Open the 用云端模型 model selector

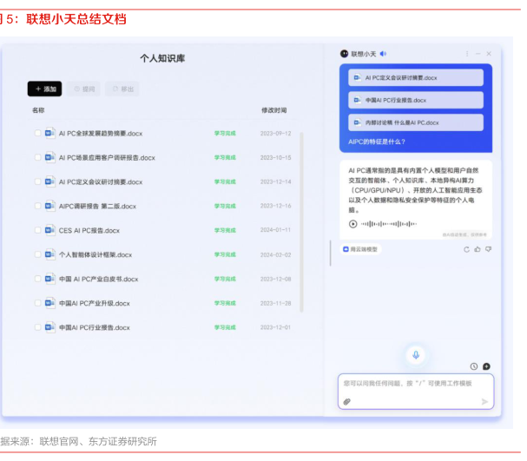pyautogui.click(x=360, y=249)
